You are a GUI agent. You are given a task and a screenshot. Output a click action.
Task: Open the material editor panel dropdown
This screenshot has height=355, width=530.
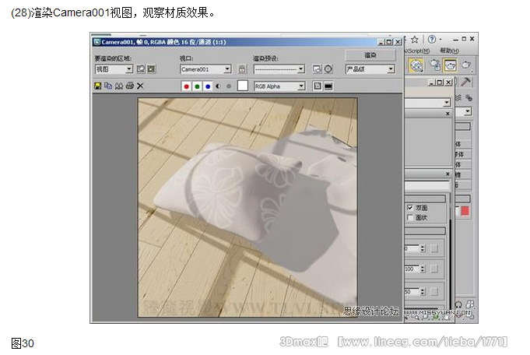427,103
